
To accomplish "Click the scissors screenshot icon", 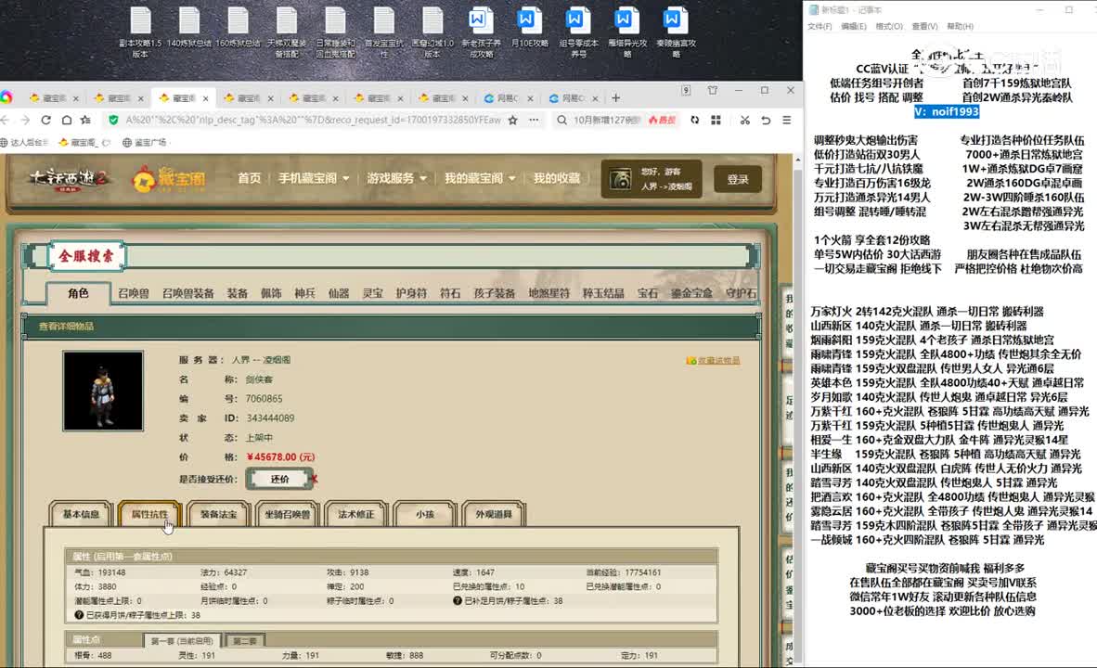I will (745, 121).
